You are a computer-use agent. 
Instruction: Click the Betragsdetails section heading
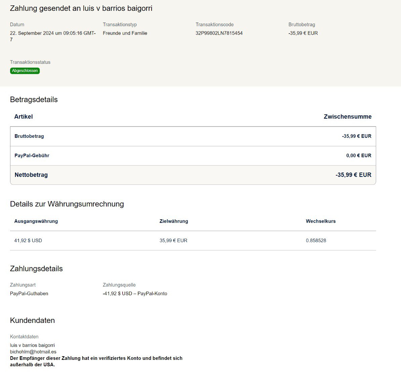pos(34,100)
